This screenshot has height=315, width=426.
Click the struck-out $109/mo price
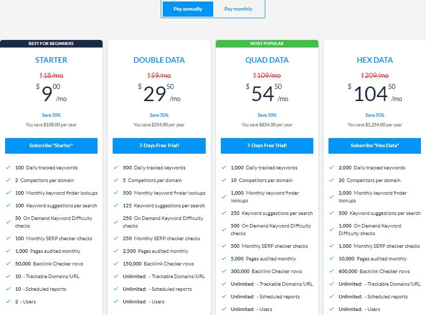coord(267,75)
